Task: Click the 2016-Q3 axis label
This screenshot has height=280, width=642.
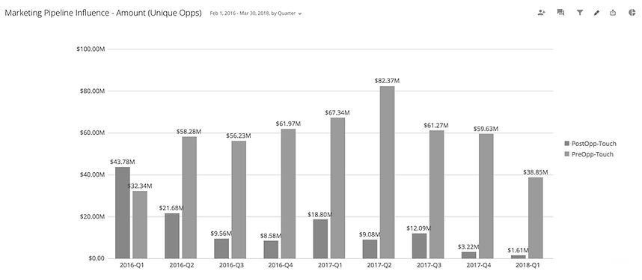Action: [x=231, y=265]
